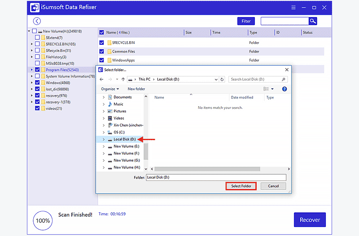Expand lost_dir(98898) tree node
359x236 pixels.
(32, 89)
